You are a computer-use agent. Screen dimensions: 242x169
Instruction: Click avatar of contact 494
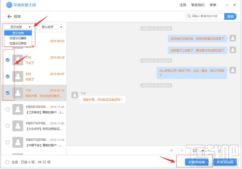point(18,76)
